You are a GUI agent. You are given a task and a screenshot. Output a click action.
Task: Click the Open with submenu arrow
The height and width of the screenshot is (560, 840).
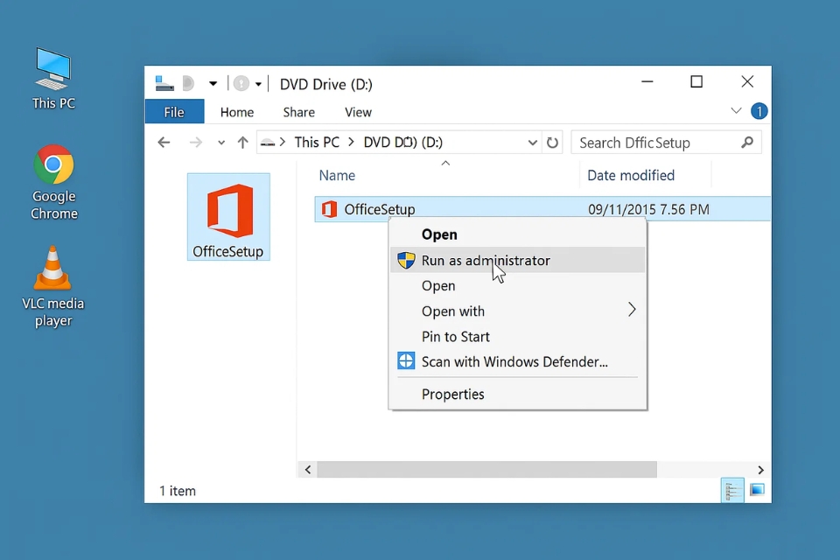632,310
